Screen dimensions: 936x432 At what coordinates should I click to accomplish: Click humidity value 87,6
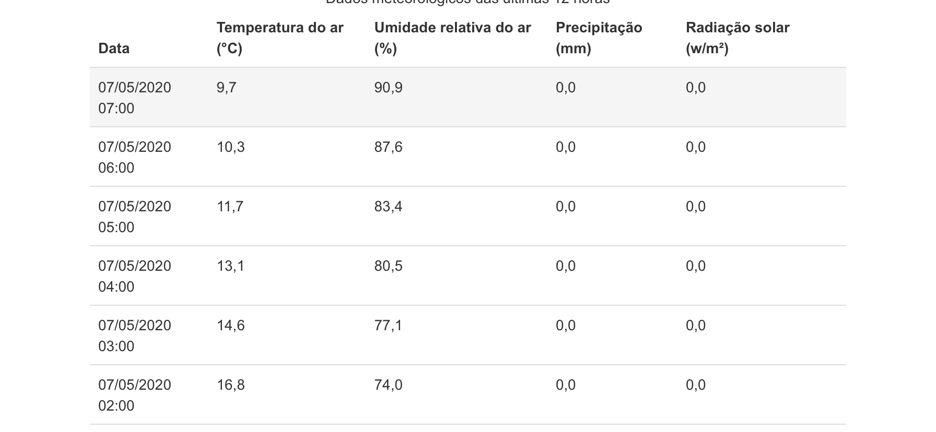coord(389,147)
